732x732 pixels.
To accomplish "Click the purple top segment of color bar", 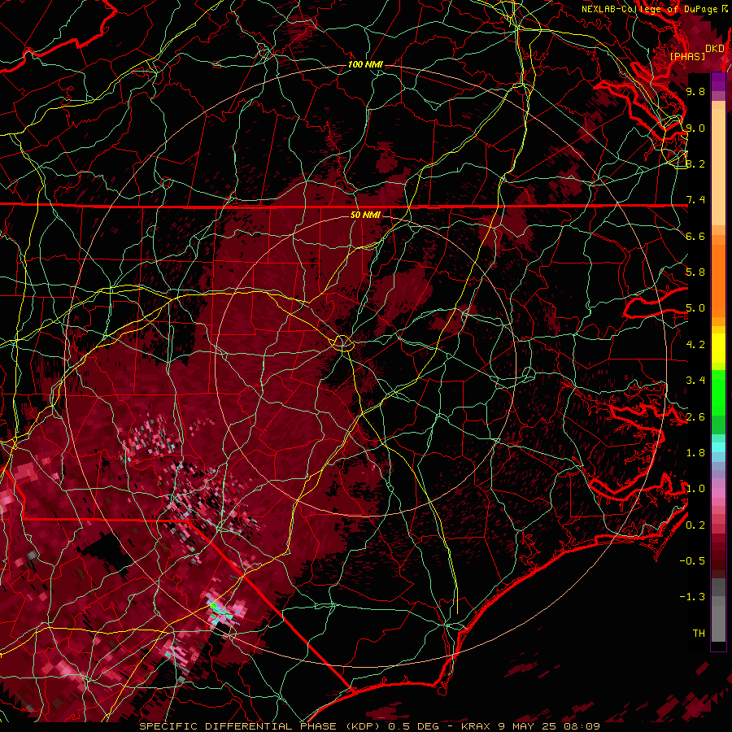I will coord(718,81).
